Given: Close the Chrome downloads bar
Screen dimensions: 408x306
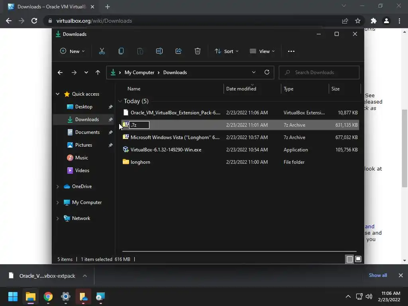Looking at the screenshot, I should 401,275.
